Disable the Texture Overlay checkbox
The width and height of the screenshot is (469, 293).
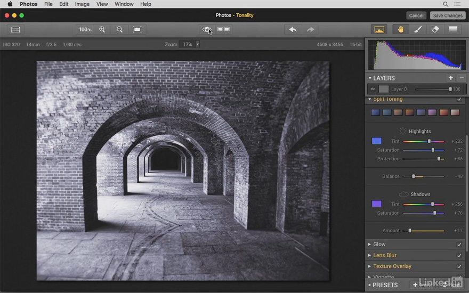pyautogui.click(x=459, y=266)
